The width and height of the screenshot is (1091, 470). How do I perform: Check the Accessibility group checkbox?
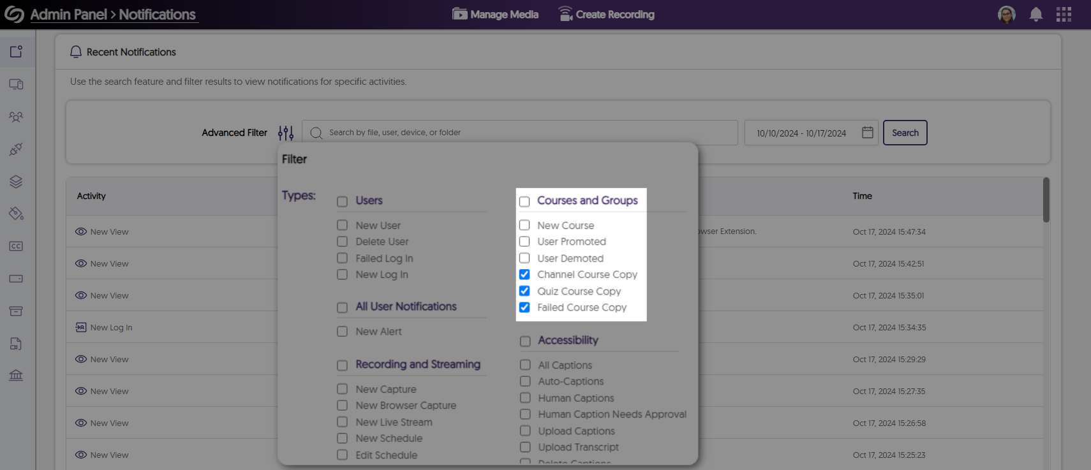click(525, 341)
